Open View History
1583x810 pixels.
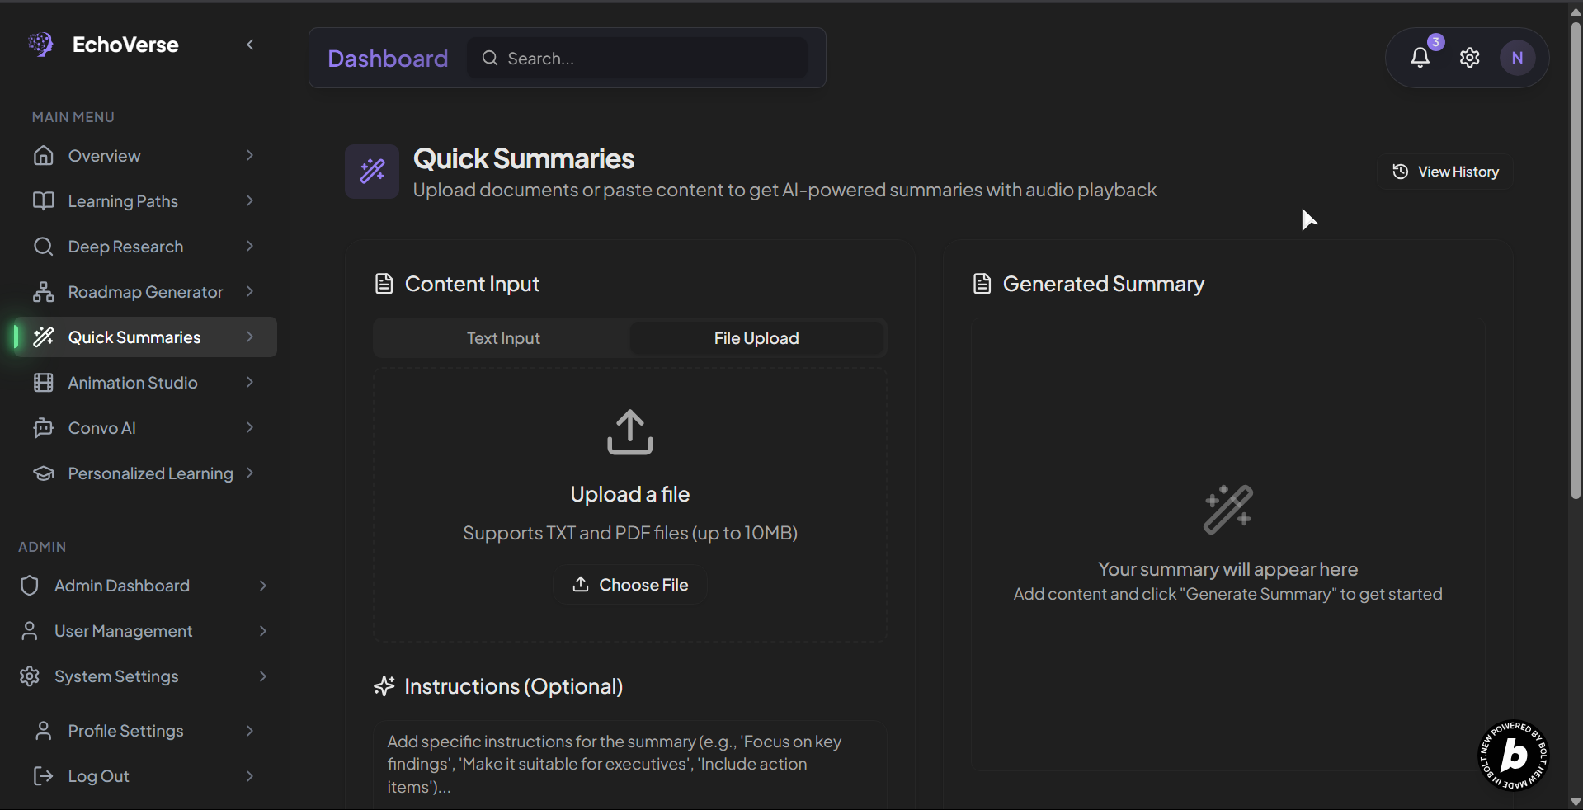click(x=1445, y=172)
